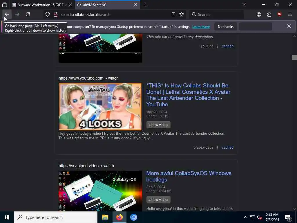Close the CollabVM SearXNG tab
The width and height of the screenshot is (297, 223).
[x=135, y=5]
